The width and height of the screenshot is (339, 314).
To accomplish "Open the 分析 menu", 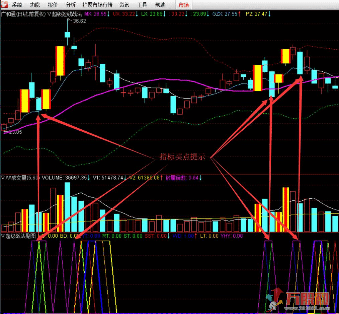I will [71, 5].
